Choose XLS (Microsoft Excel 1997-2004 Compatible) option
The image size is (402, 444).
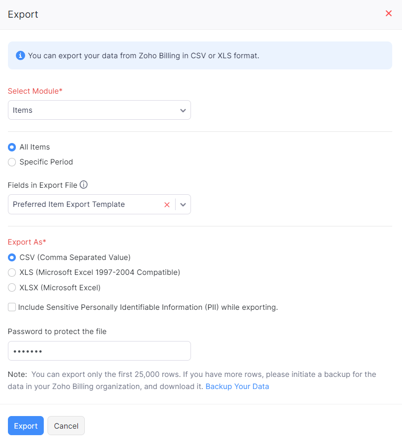coord(12,273)
